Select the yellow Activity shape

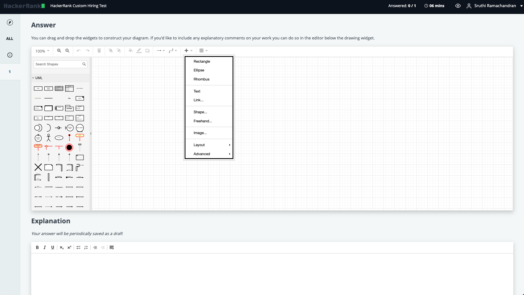(x=80, y=137)
